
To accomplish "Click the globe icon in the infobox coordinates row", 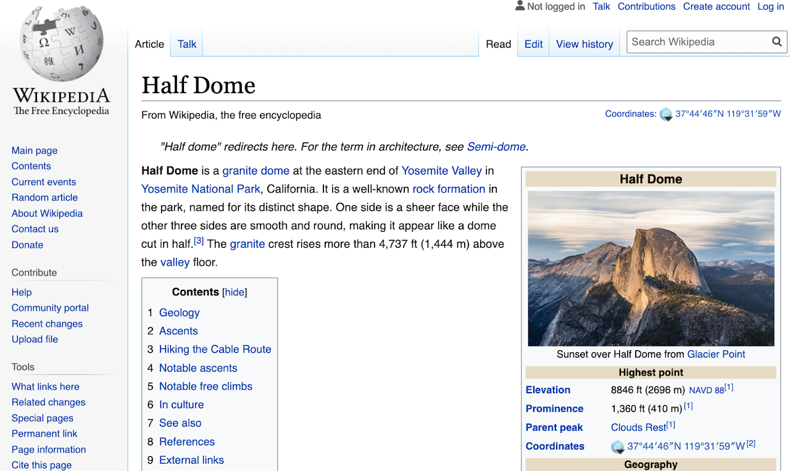I will click(x=617, y=446).
